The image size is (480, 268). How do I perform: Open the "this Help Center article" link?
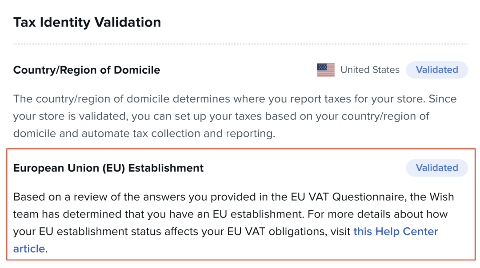coord(395,232)
